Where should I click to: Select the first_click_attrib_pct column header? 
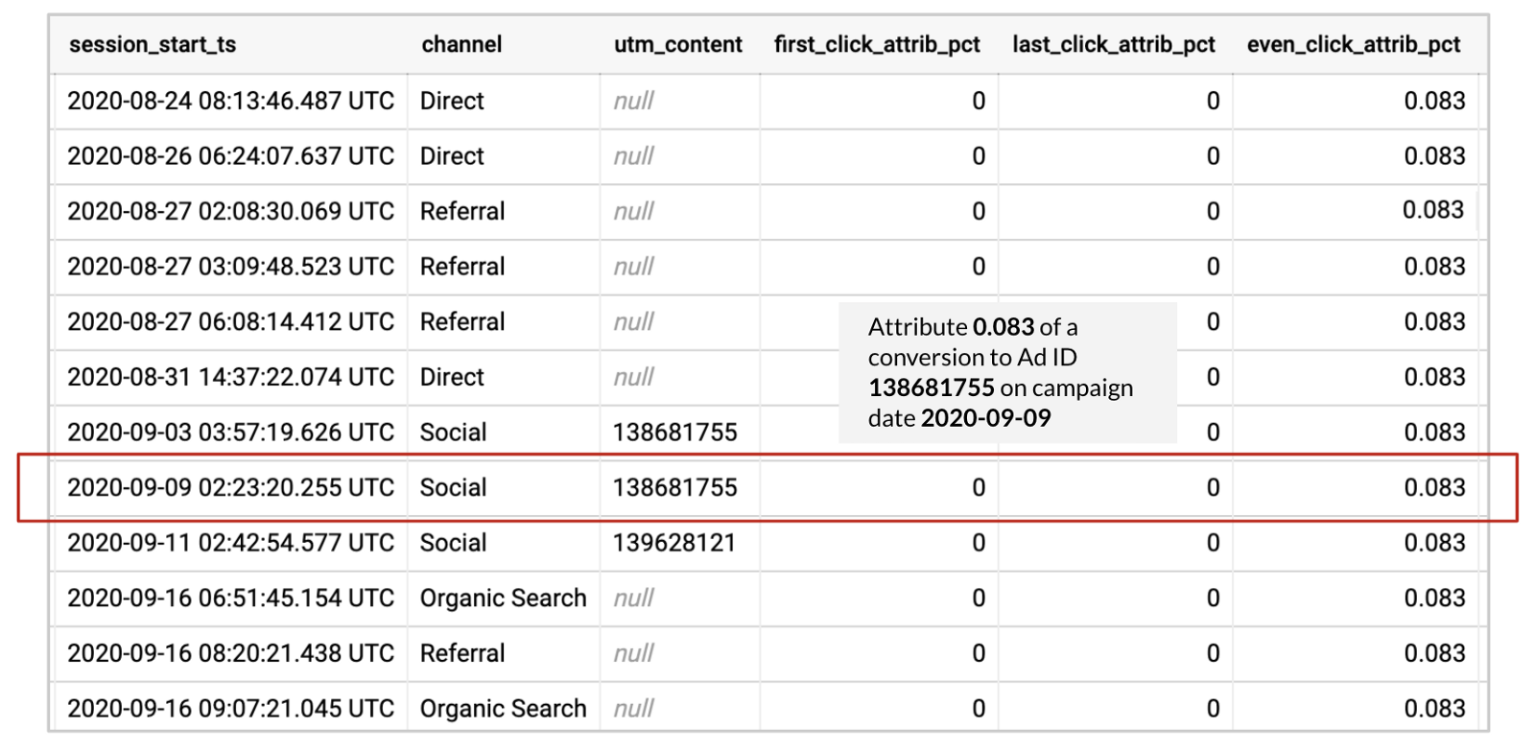point(877,45)
